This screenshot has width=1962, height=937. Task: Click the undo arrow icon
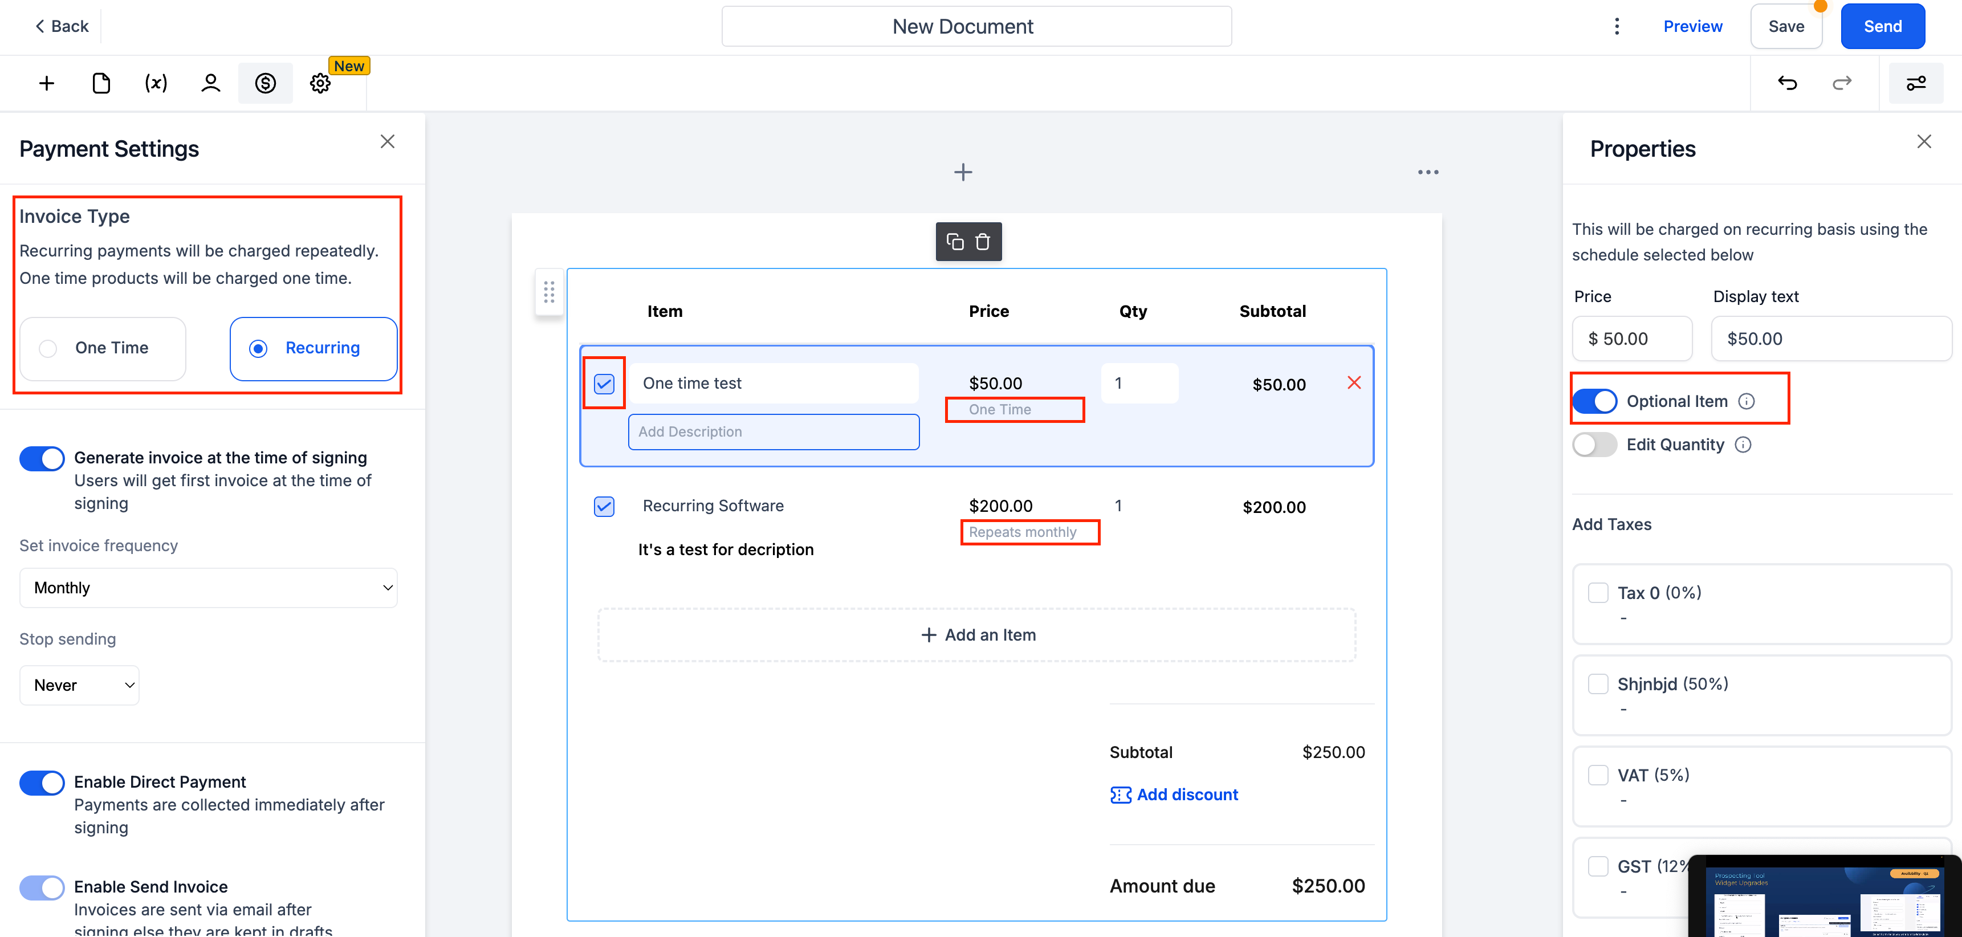pyautogui.click(x=1787, y=83)
